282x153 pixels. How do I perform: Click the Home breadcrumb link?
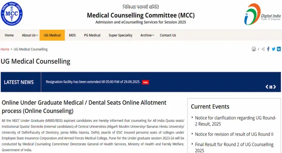pos(5,49)
